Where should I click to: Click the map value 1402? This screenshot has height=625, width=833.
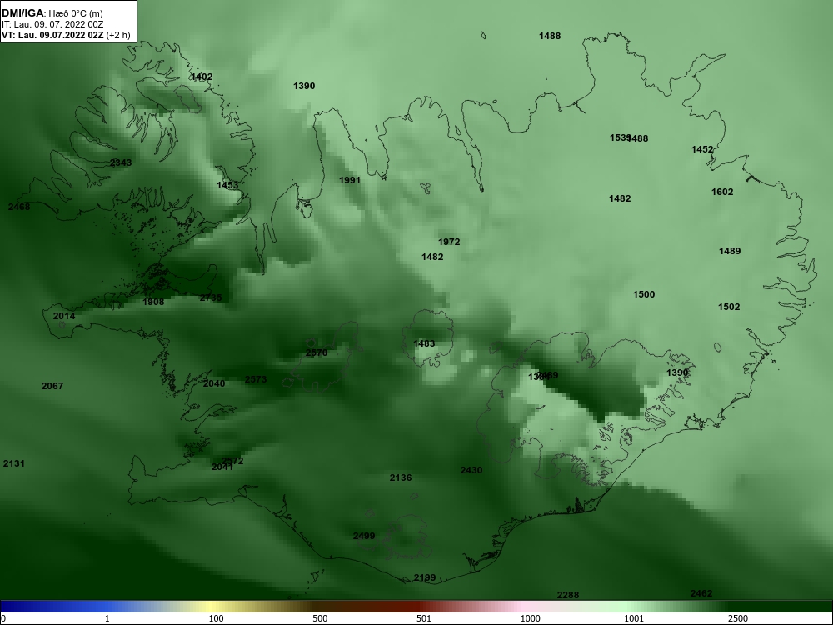pos(202,77)
